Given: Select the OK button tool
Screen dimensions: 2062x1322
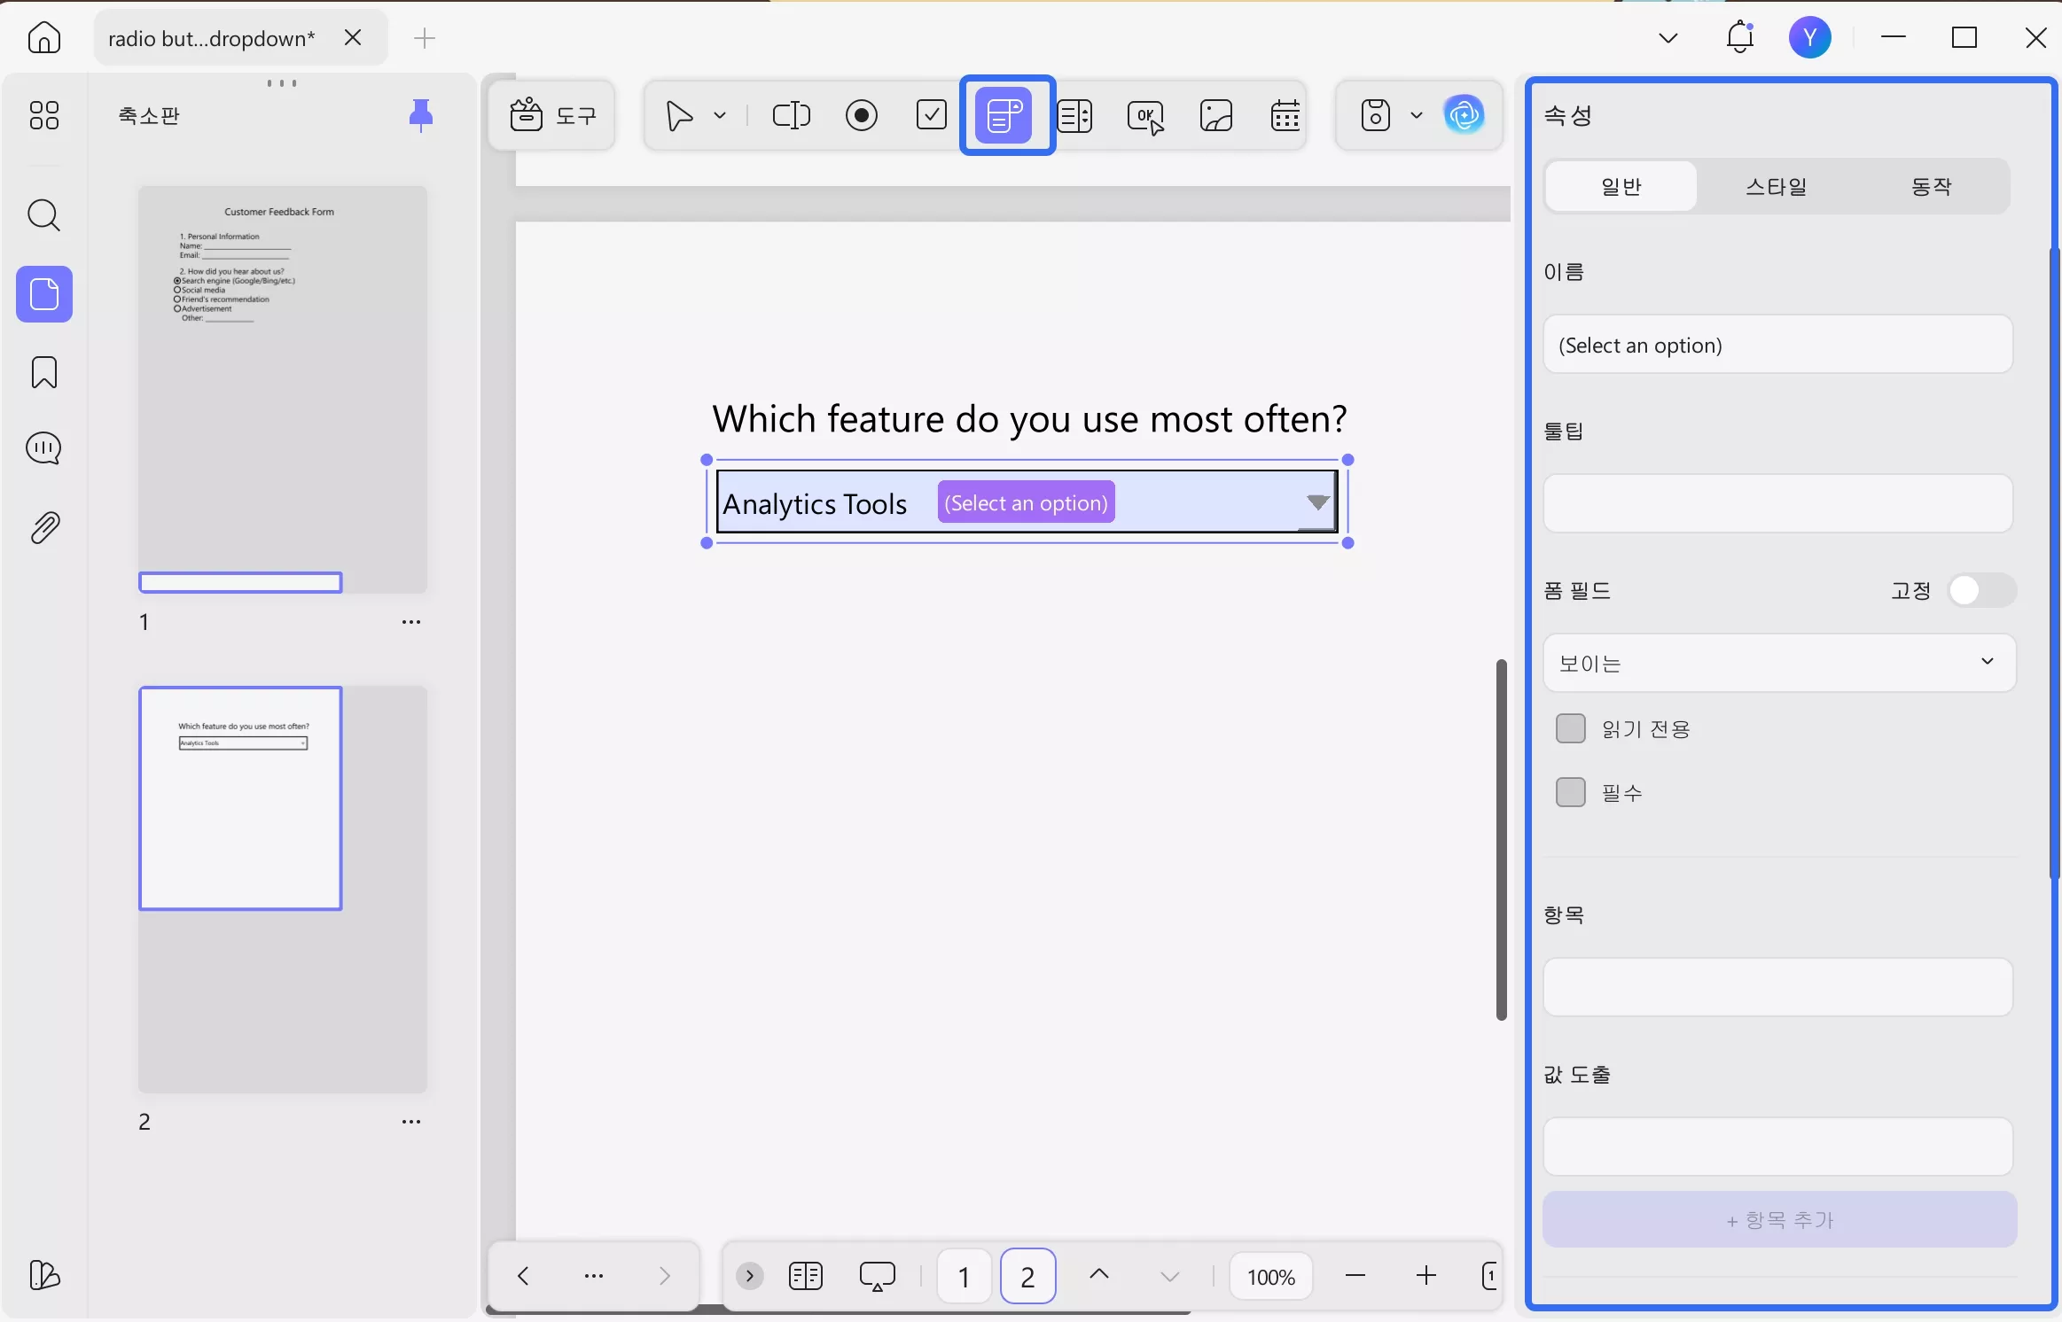Looking at the screenshot, I should pyautogui.click(x=1145, y=116).
